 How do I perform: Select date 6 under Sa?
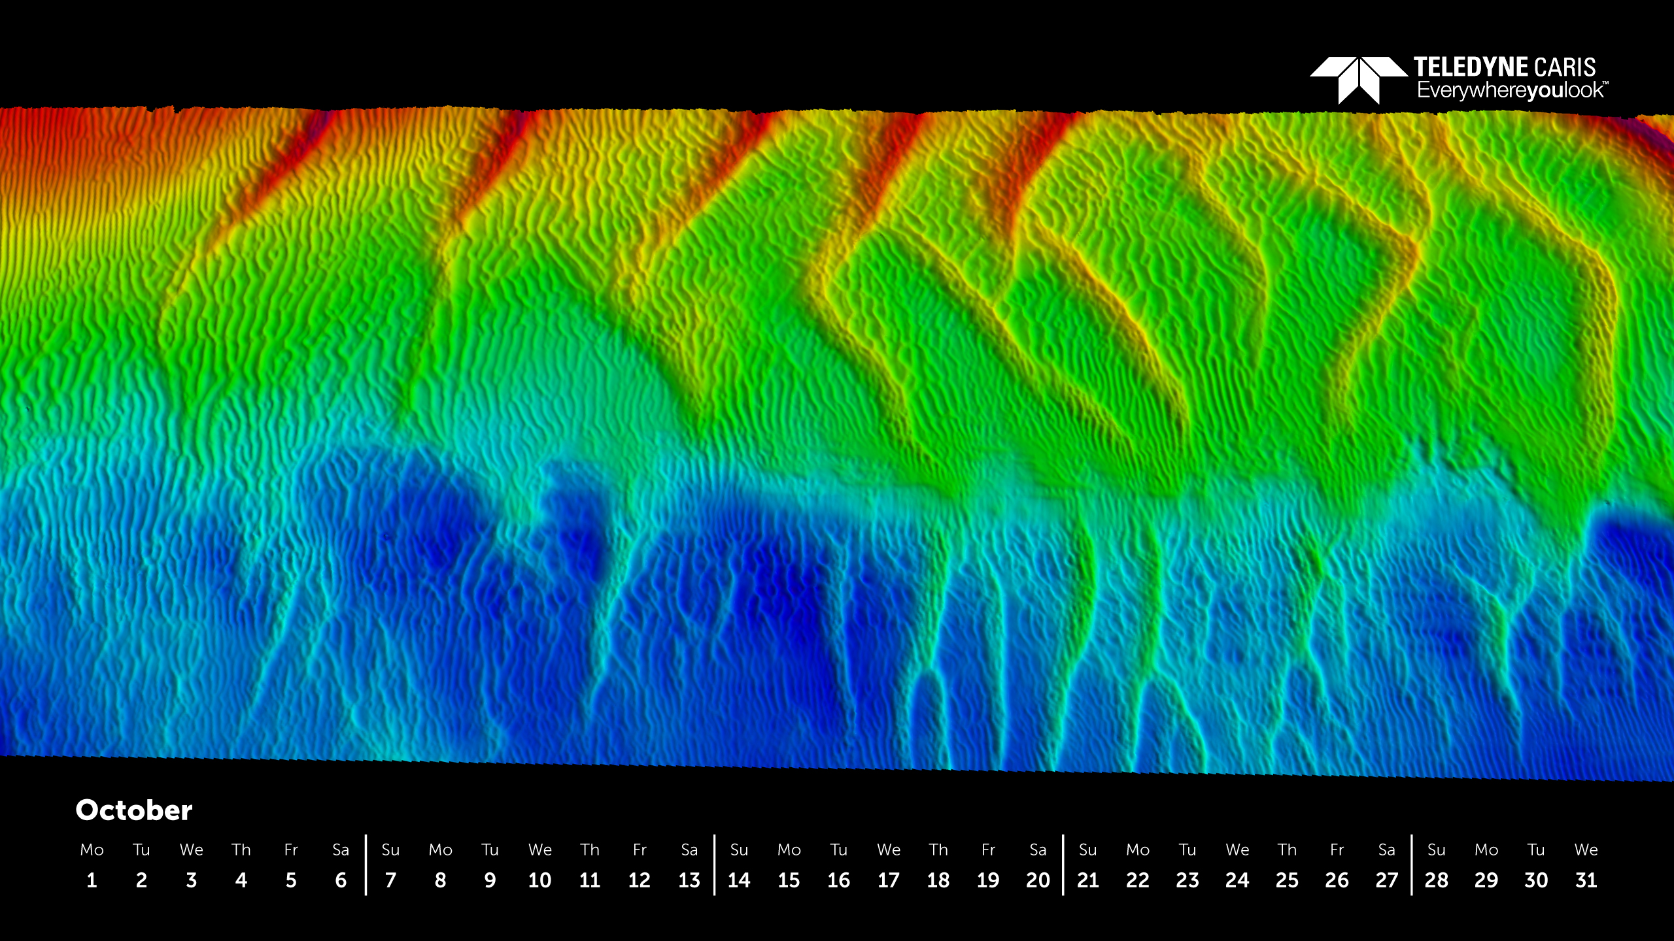pyautogui.click(x=341, y=880)
